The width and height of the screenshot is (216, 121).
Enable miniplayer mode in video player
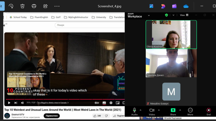click(118, 103)
